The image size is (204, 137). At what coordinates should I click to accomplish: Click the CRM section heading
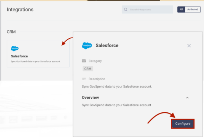11,32
